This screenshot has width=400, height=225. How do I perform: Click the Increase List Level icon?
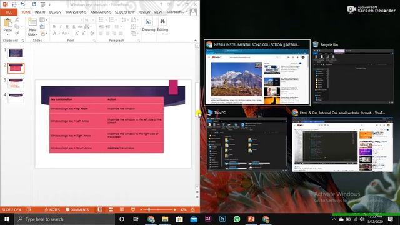tap(108, 27)
